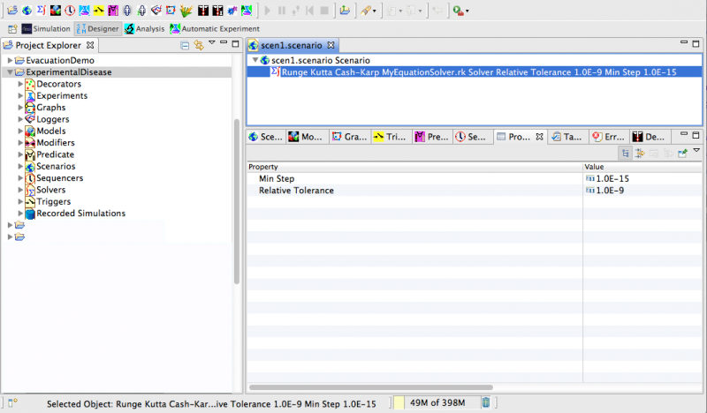Viewport: 707px width, 413px height.
Task: Select the Recorded Simulations tree item
Action: [x=81, y=213]
